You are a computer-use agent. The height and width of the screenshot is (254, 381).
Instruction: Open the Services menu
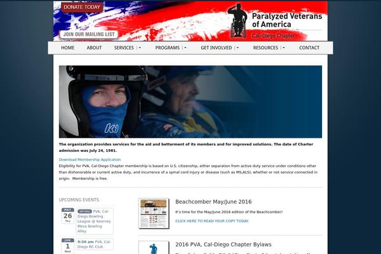click(124, 48)
